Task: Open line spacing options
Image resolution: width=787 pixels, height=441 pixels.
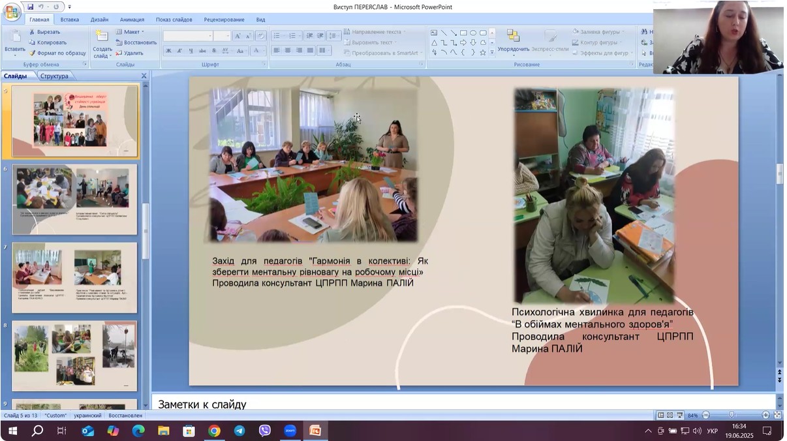Action: click(333, 35)
